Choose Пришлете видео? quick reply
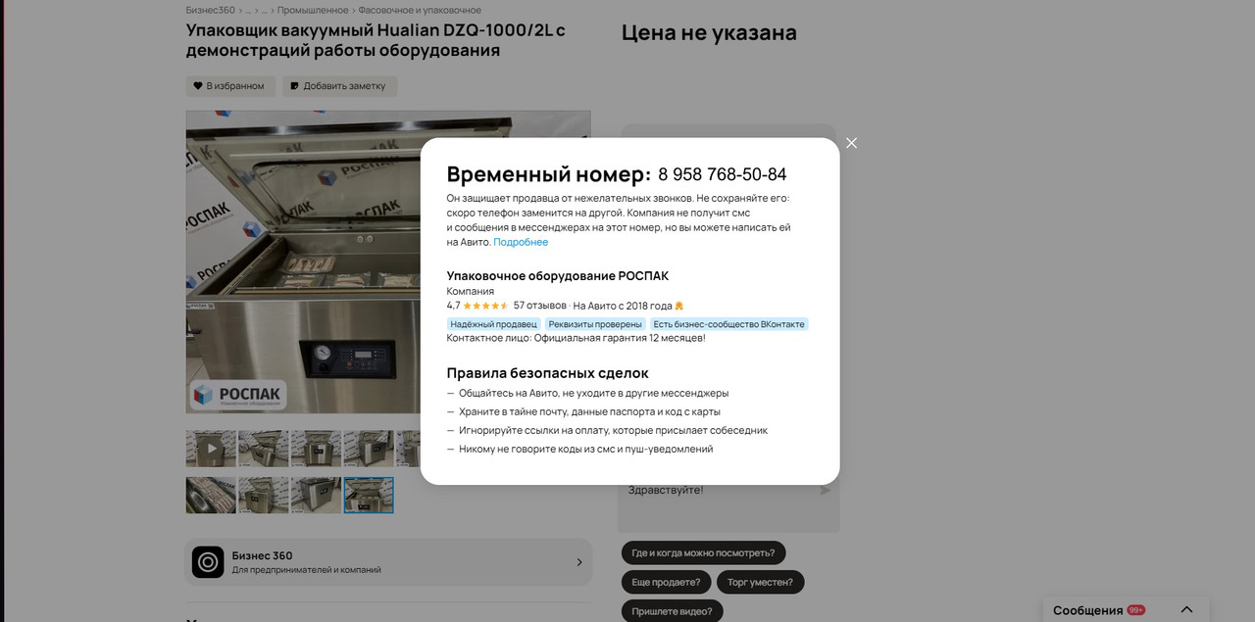 point(673,611)
